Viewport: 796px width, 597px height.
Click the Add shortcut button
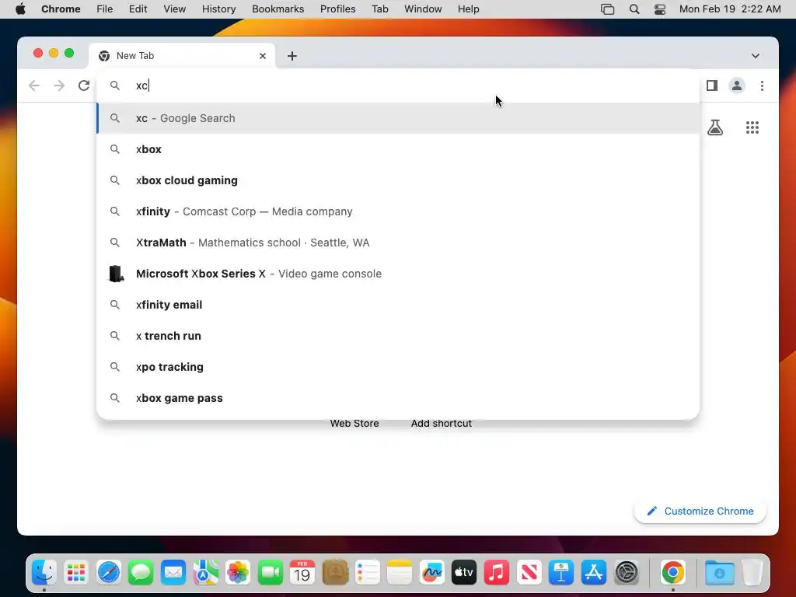[442, 424]
